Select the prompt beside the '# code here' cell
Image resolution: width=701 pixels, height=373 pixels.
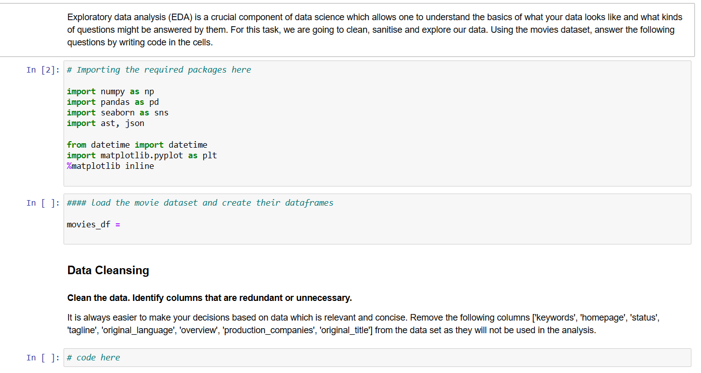coord(42,358)
